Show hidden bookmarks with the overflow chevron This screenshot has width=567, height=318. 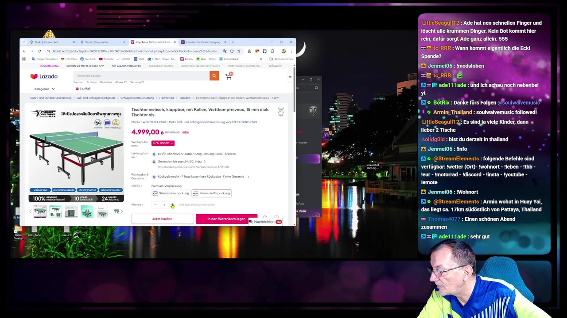(x=261, y=59)
